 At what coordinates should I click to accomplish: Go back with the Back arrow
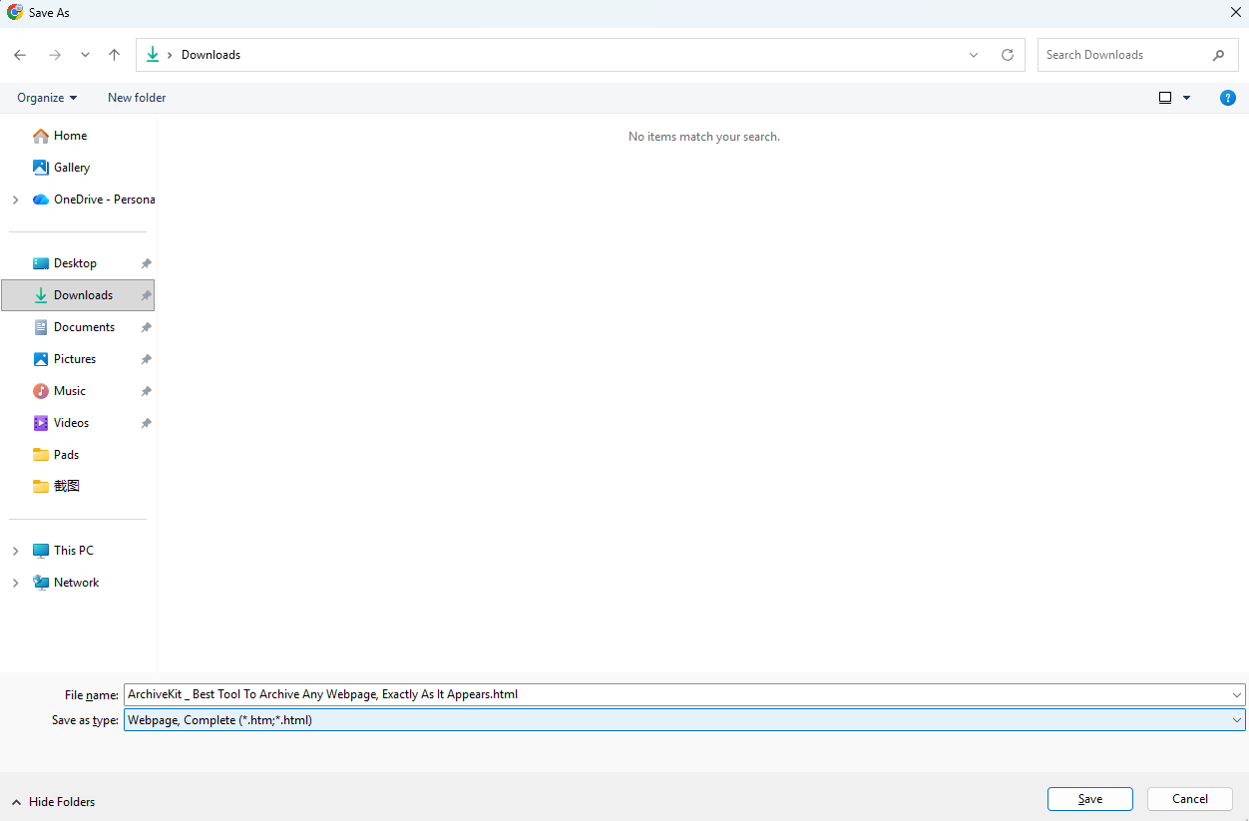[20, 55]
